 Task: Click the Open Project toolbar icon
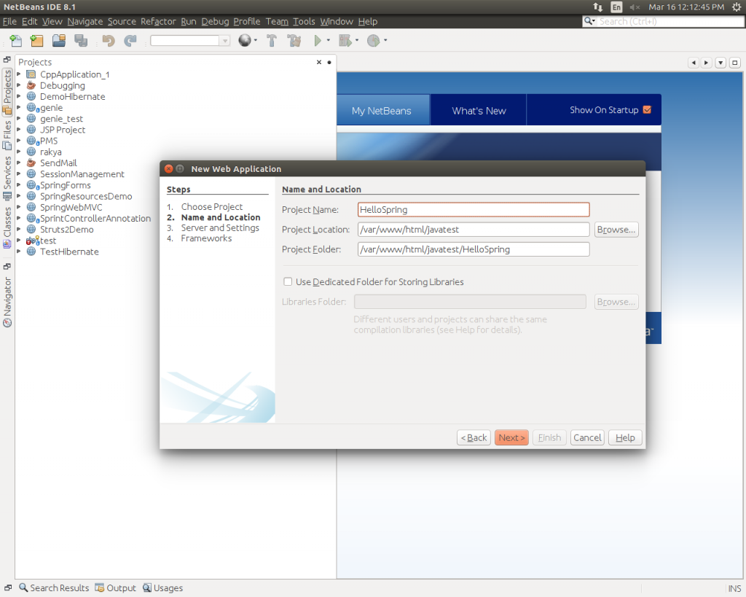coord(58,41)
